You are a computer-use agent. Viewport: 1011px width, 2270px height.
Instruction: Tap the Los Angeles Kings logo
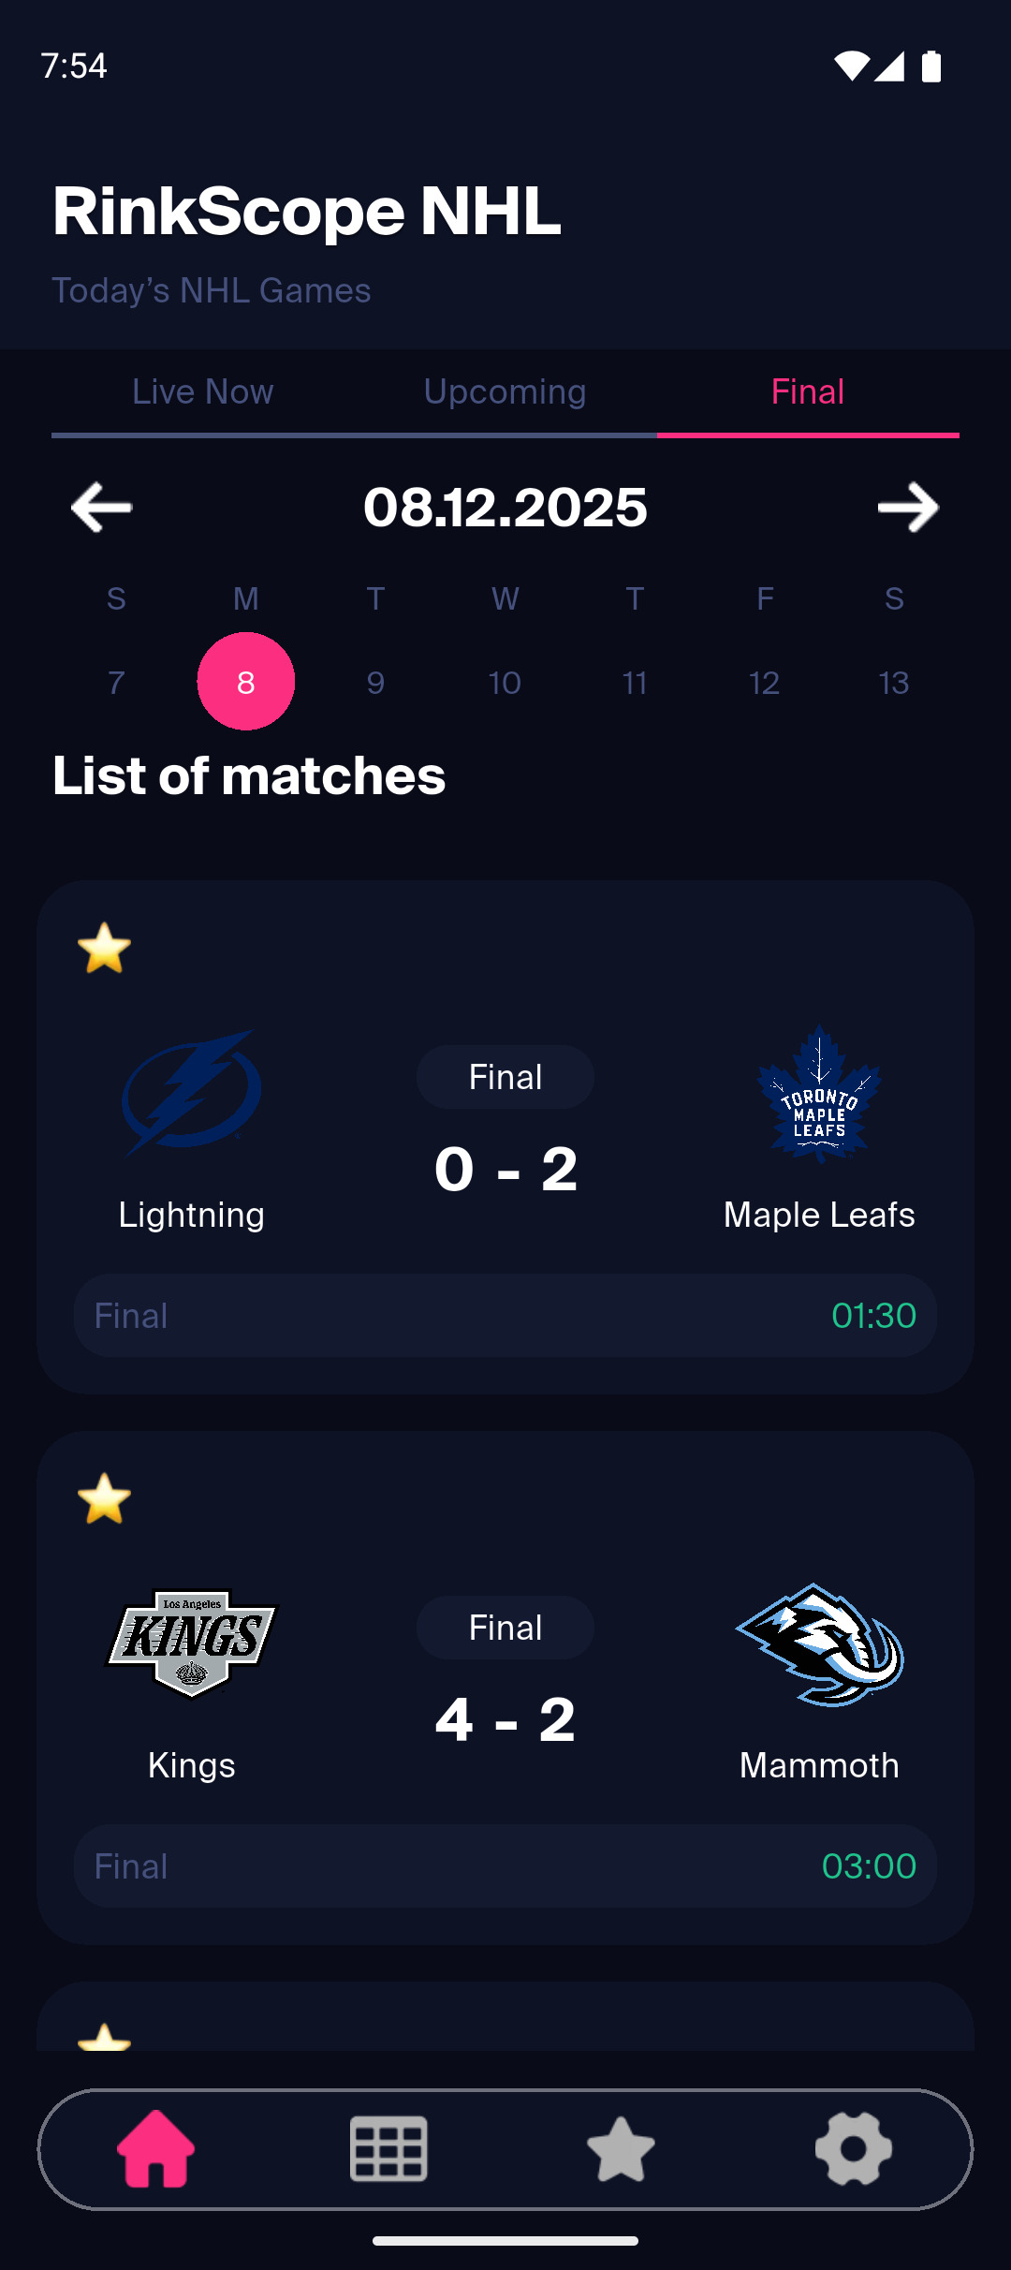point(192,1643)
